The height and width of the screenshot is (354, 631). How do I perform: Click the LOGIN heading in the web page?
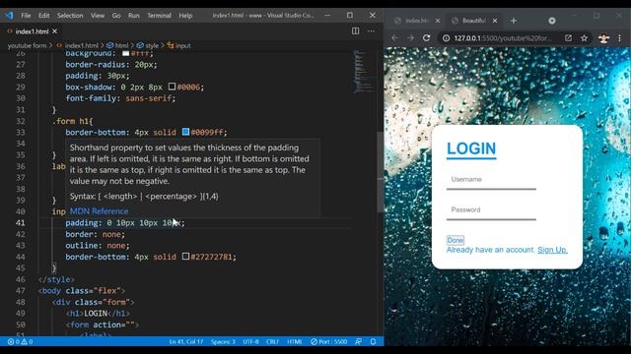pyautogui.click(x=471, y=148)
